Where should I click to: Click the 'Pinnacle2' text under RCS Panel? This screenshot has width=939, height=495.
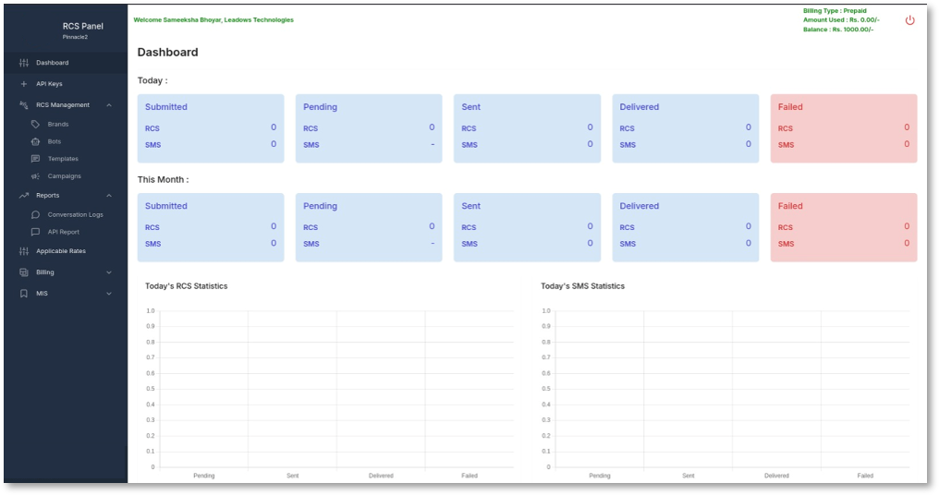(75, 37)
